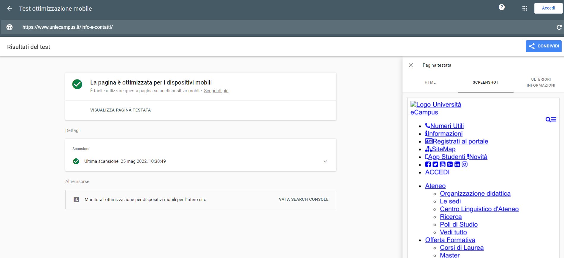
Task: Click Organizzazione didattica link
Action: coord(475,194)
